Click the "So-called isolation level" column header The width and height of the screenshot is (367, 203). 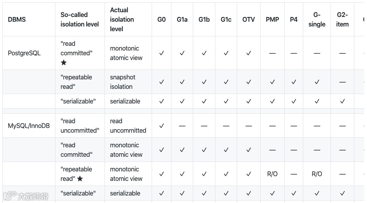[x=79, y=19]
